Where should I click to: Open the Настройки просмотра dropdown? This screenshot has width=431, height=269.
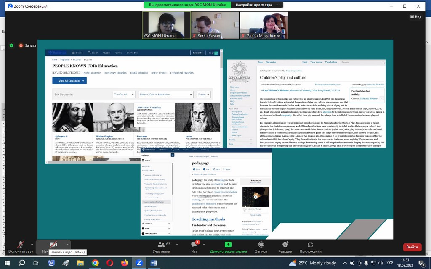click(x=257, y=5)
